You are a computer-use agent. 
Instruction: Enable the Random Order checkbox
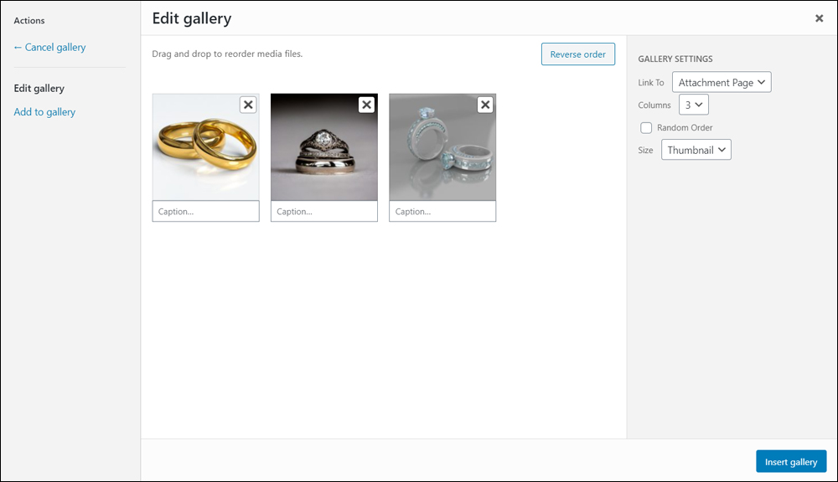click(x=646, y=127)
